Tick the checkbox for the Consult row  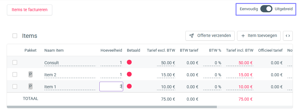(15, 62)
